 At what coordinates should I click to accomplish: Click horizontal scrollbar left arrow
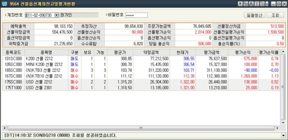coord(4,128)
